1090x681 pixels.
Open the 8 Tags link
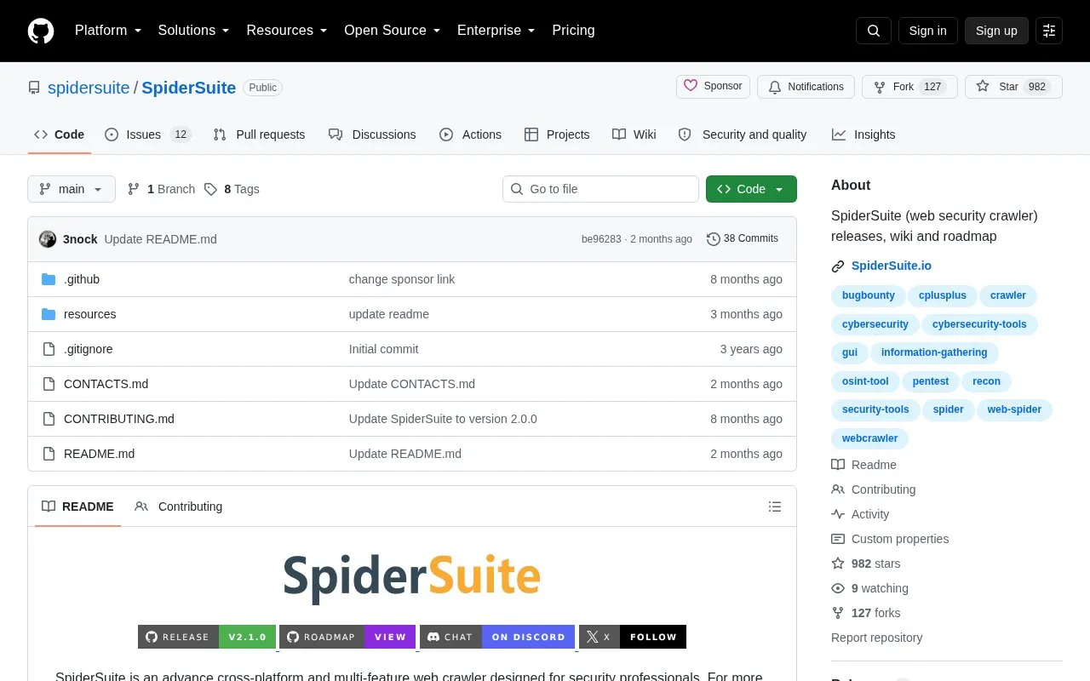(x=232, y=189)
